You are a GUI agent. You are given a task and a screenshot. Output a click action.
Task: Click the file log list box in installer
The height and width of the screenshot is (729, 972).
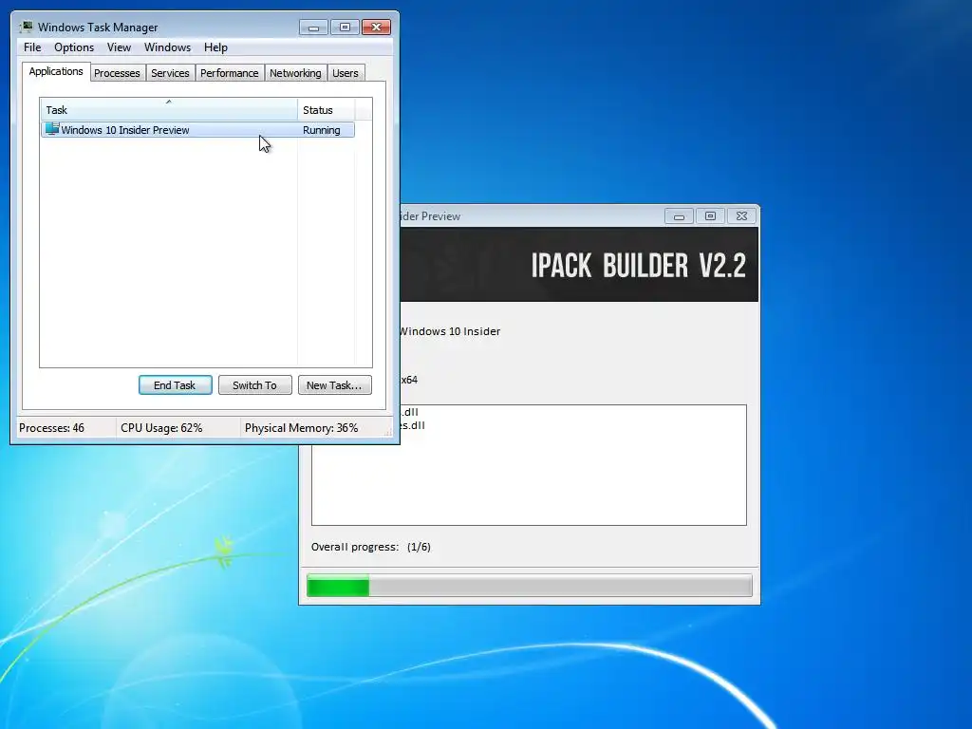pyautogui.click(x=529, y=465)
